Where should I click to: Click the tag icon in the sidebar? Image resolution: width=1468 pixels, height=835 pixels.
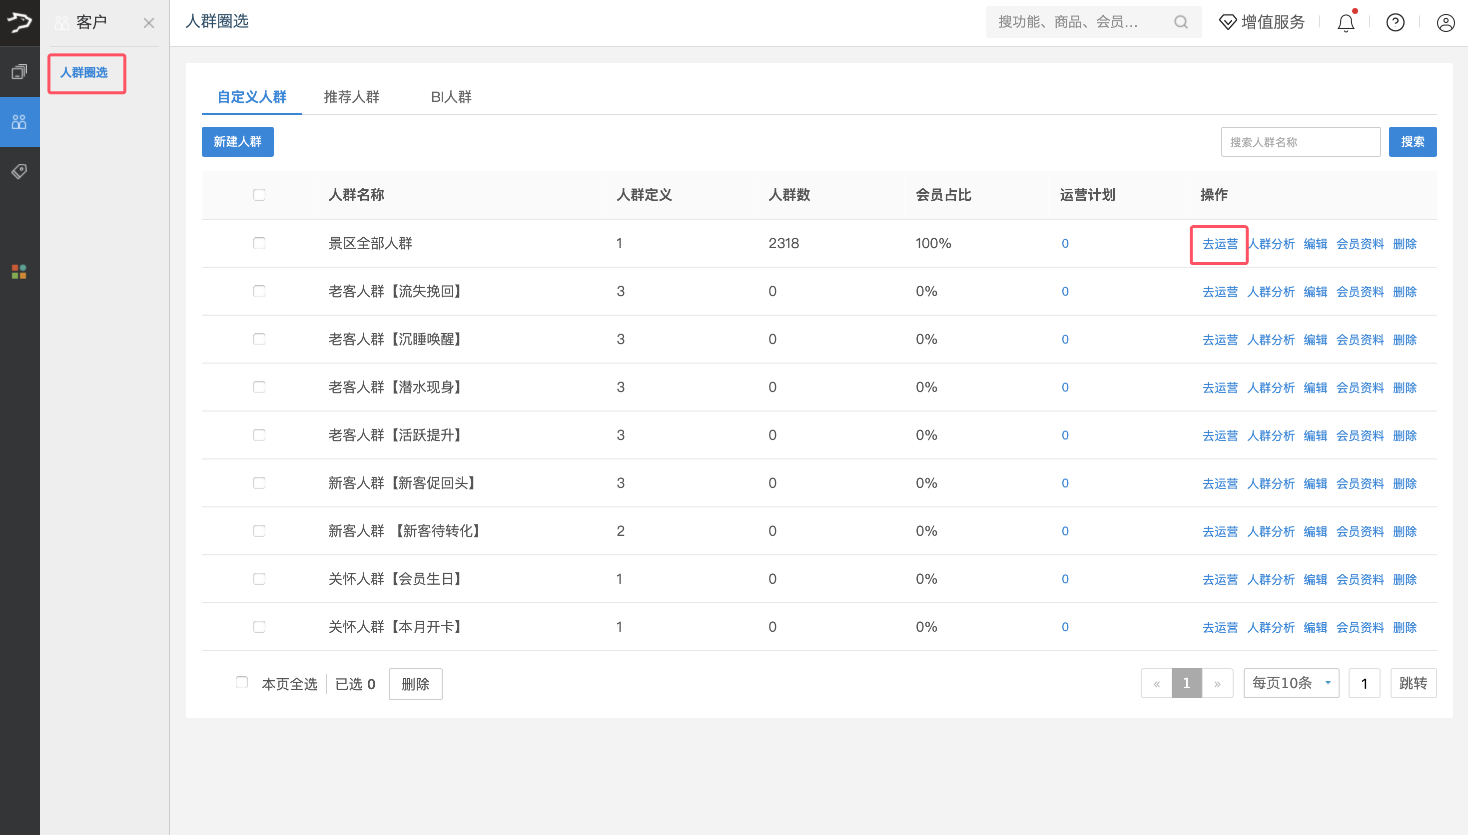(19, 170)
